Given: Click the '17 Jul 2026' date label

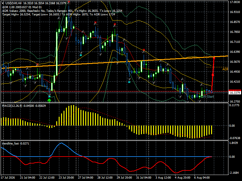Looking at the screenshot, I should (8, 178).
